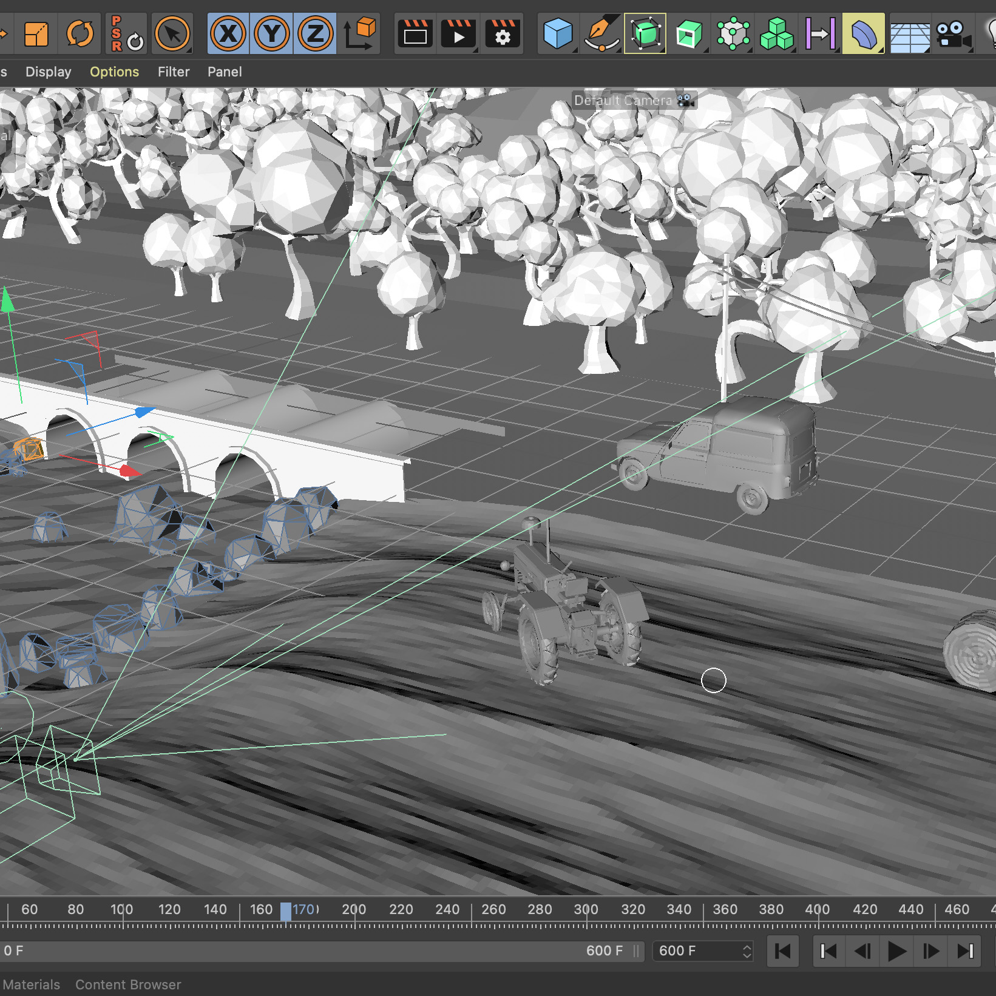
Task: Open the Field force objects icon
Action: coord(821,33)
